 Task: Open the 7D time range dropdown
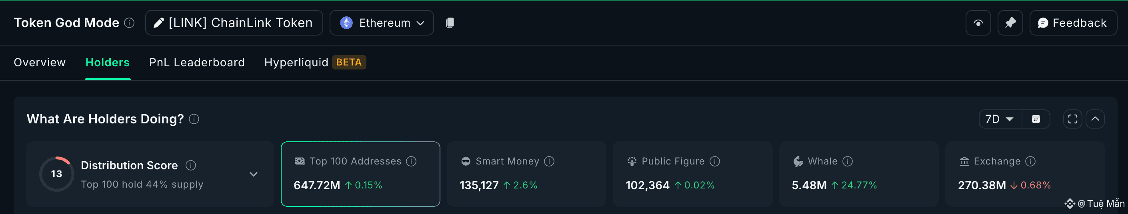[1000, 119]
